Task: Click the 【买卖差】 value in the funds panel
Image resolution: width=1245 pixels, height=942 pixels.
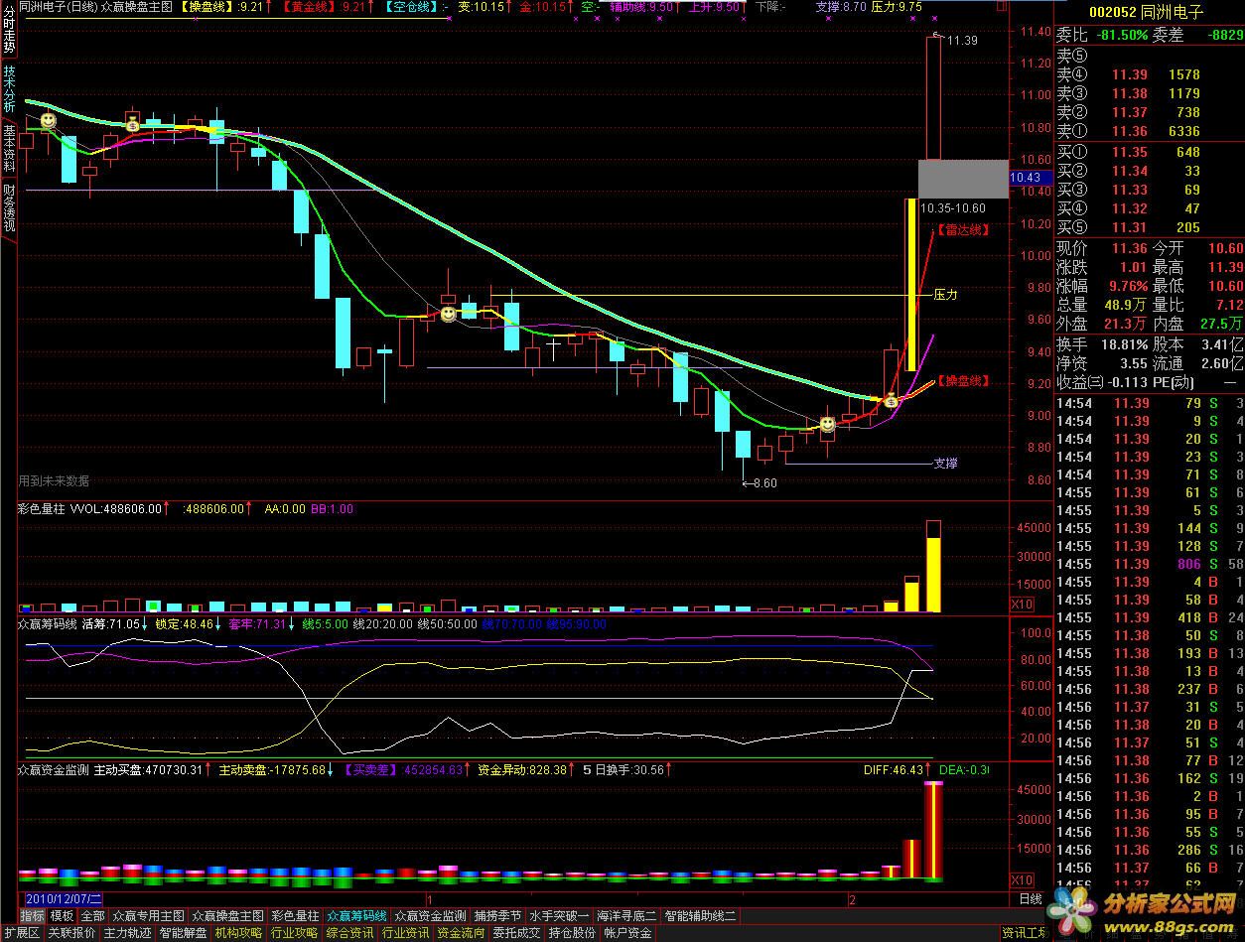Action: [405, 769]
